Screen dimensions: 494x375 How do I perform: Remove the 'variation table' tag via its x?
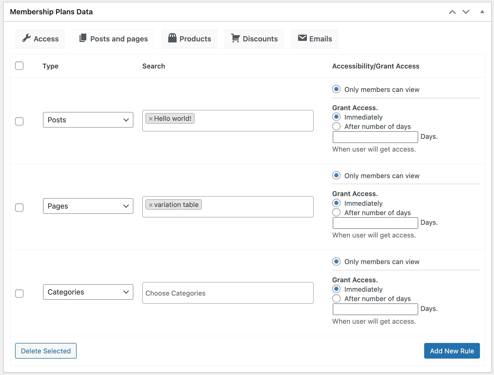pos(151,205)
